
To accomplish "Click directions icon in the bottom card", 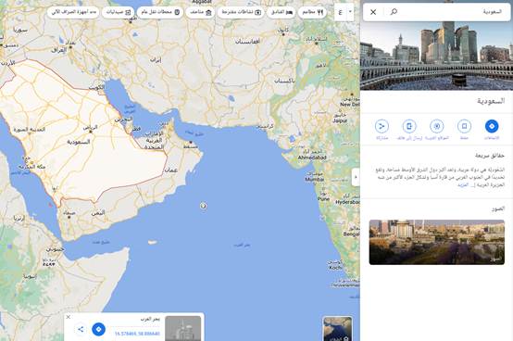I will point(98,329).
